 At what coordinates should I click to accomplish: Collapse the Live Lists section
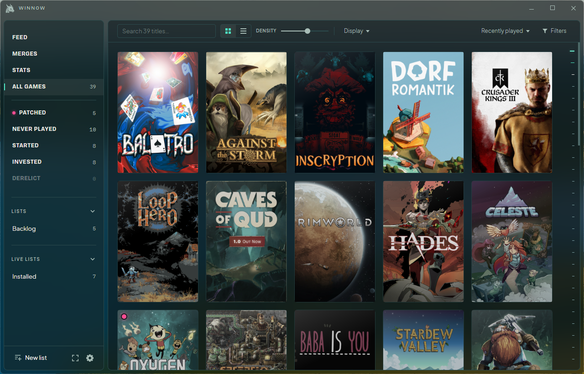(x=93, y=259)
